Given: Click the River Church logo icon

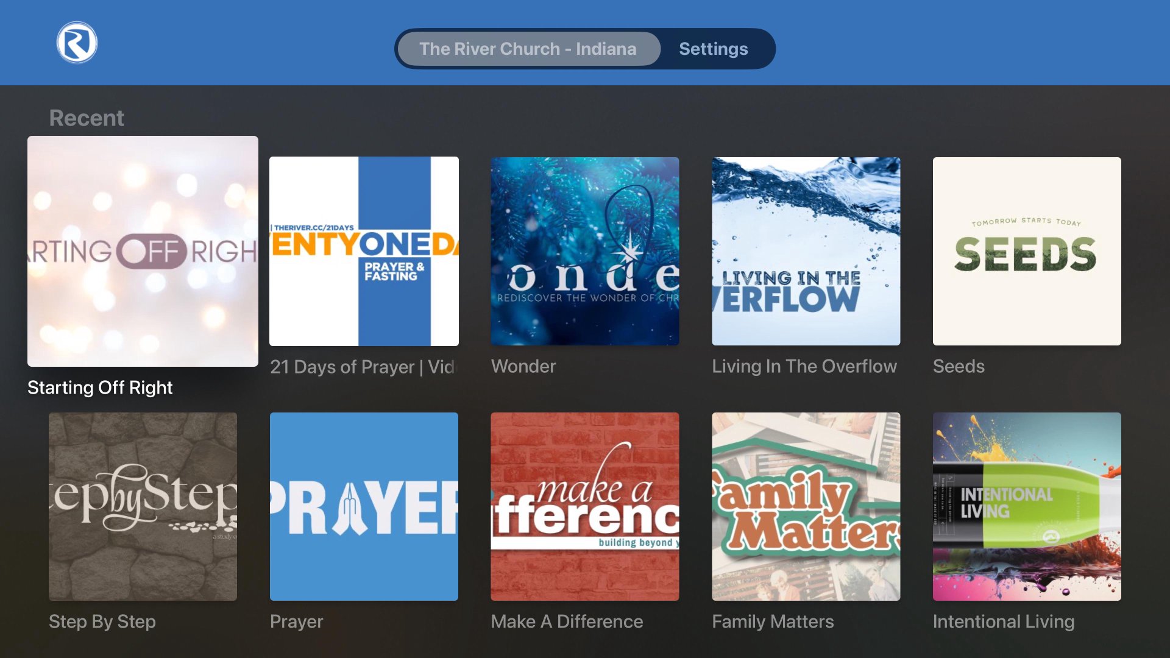Looking at the screenshot, I should click(77, 43).
